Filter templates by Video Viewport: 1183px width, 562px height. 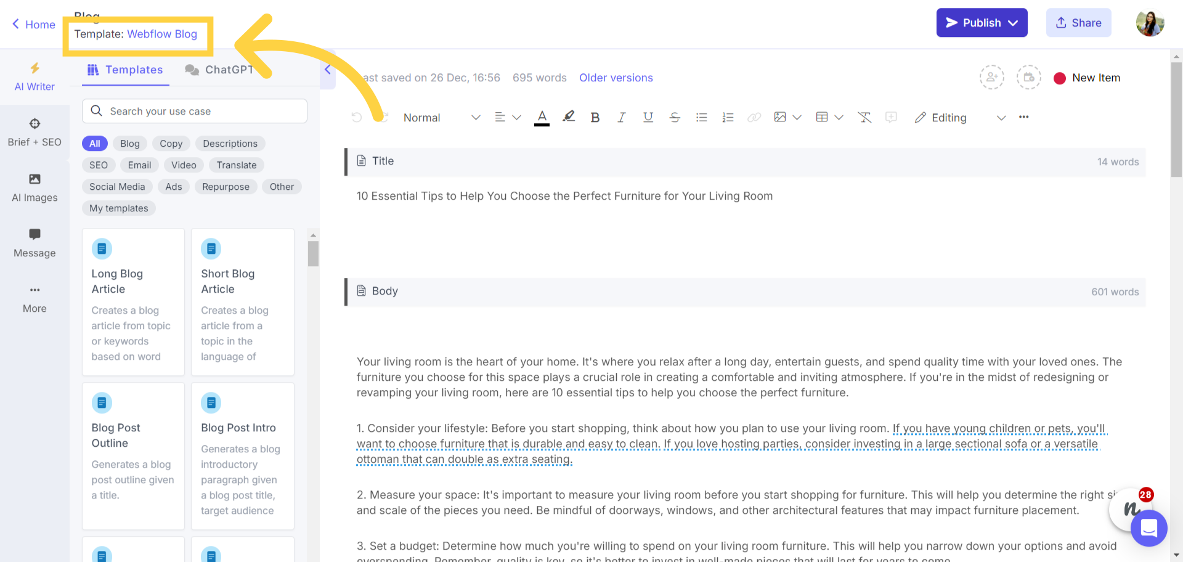184,165
